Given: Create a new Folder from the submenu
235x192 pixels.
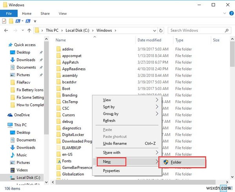Looking at the screenshot, I should pyautogui.click(x=182, y=162).
